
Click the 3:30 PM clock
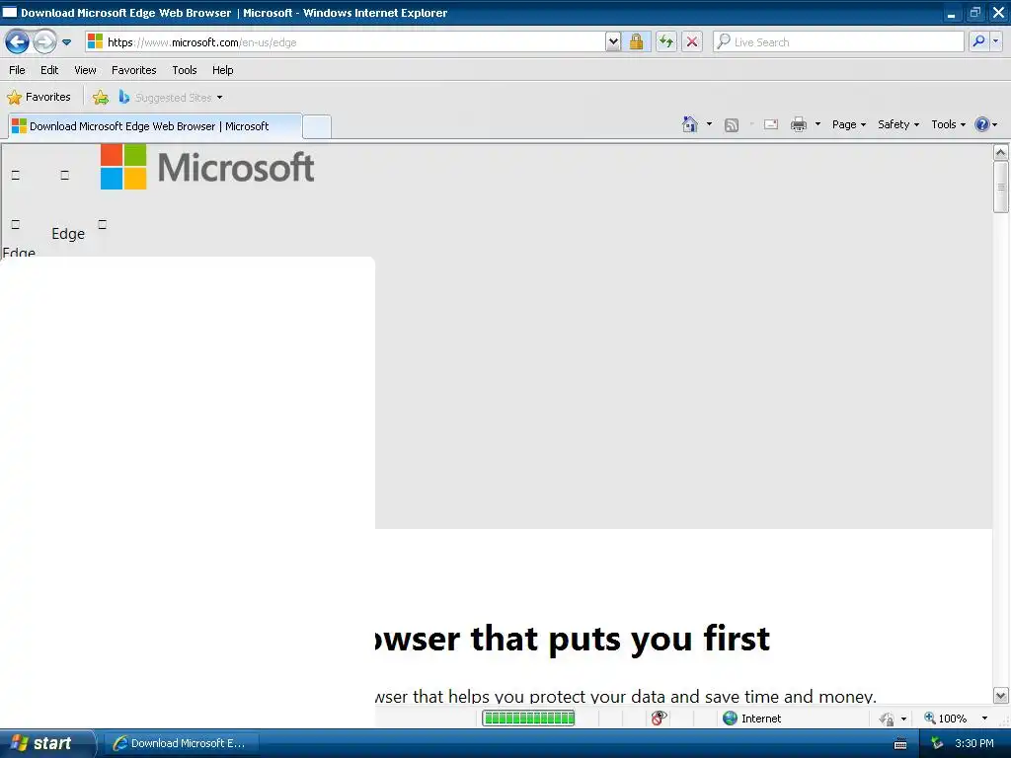974,743
